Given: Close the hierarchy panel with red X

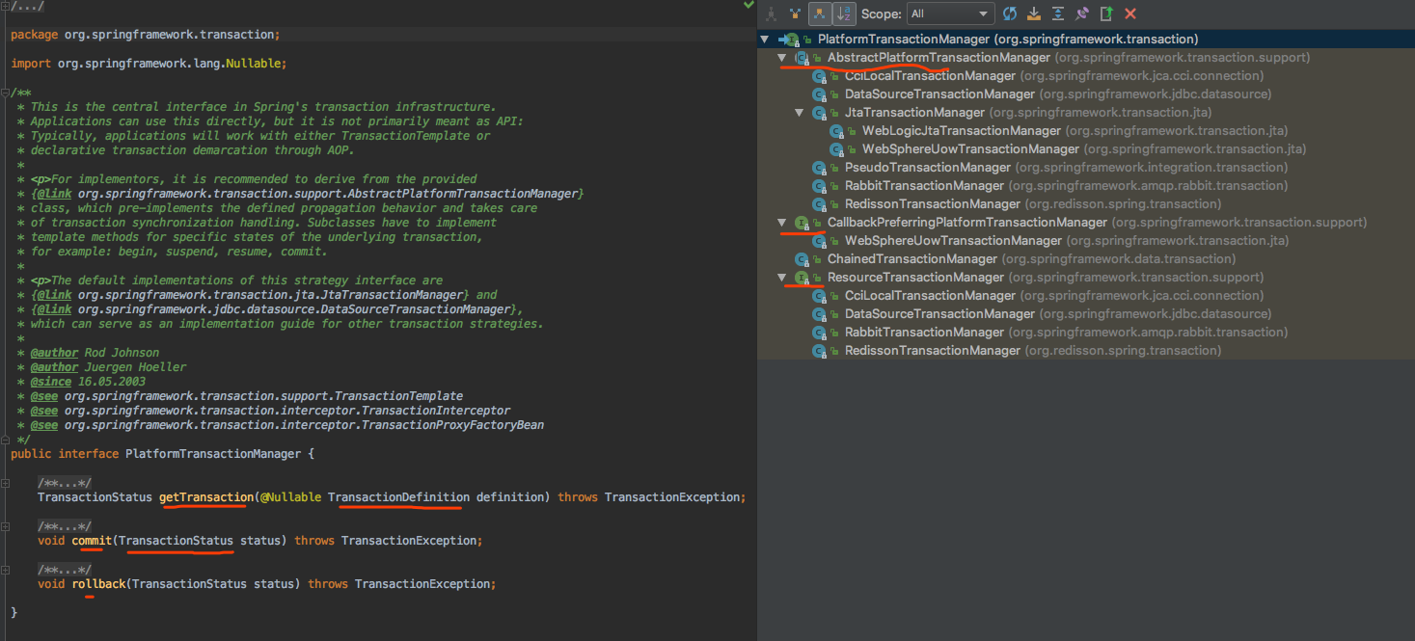Looking at the screenshot, I should (1130, 13).
